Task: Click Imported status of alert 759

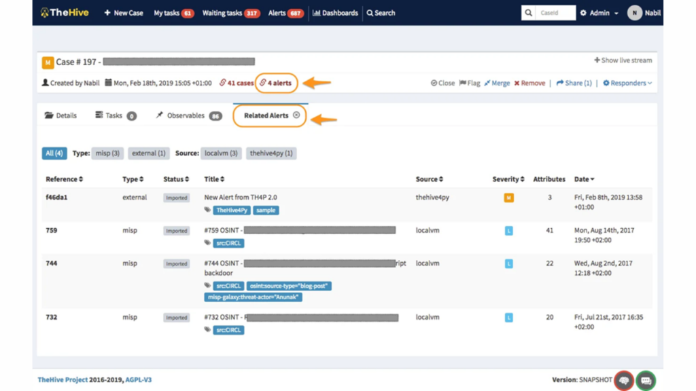Action: point(176,231)
